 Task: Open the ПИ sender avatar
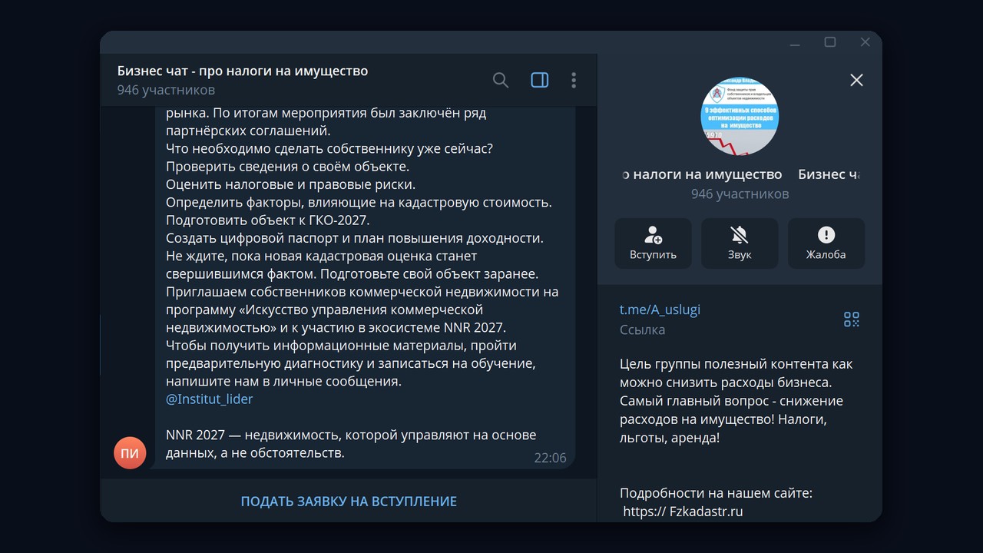[x=130, y=453]
